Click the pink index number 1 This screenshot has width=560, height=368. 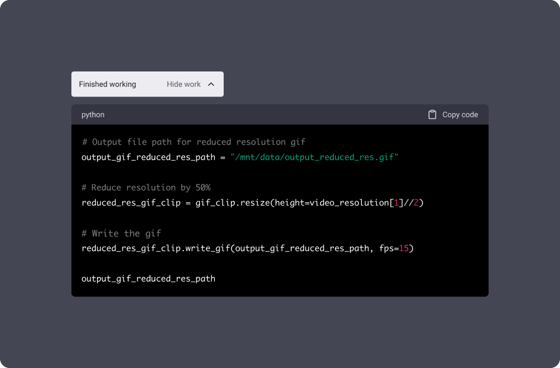pyautogui.click(x=396, y=202)
